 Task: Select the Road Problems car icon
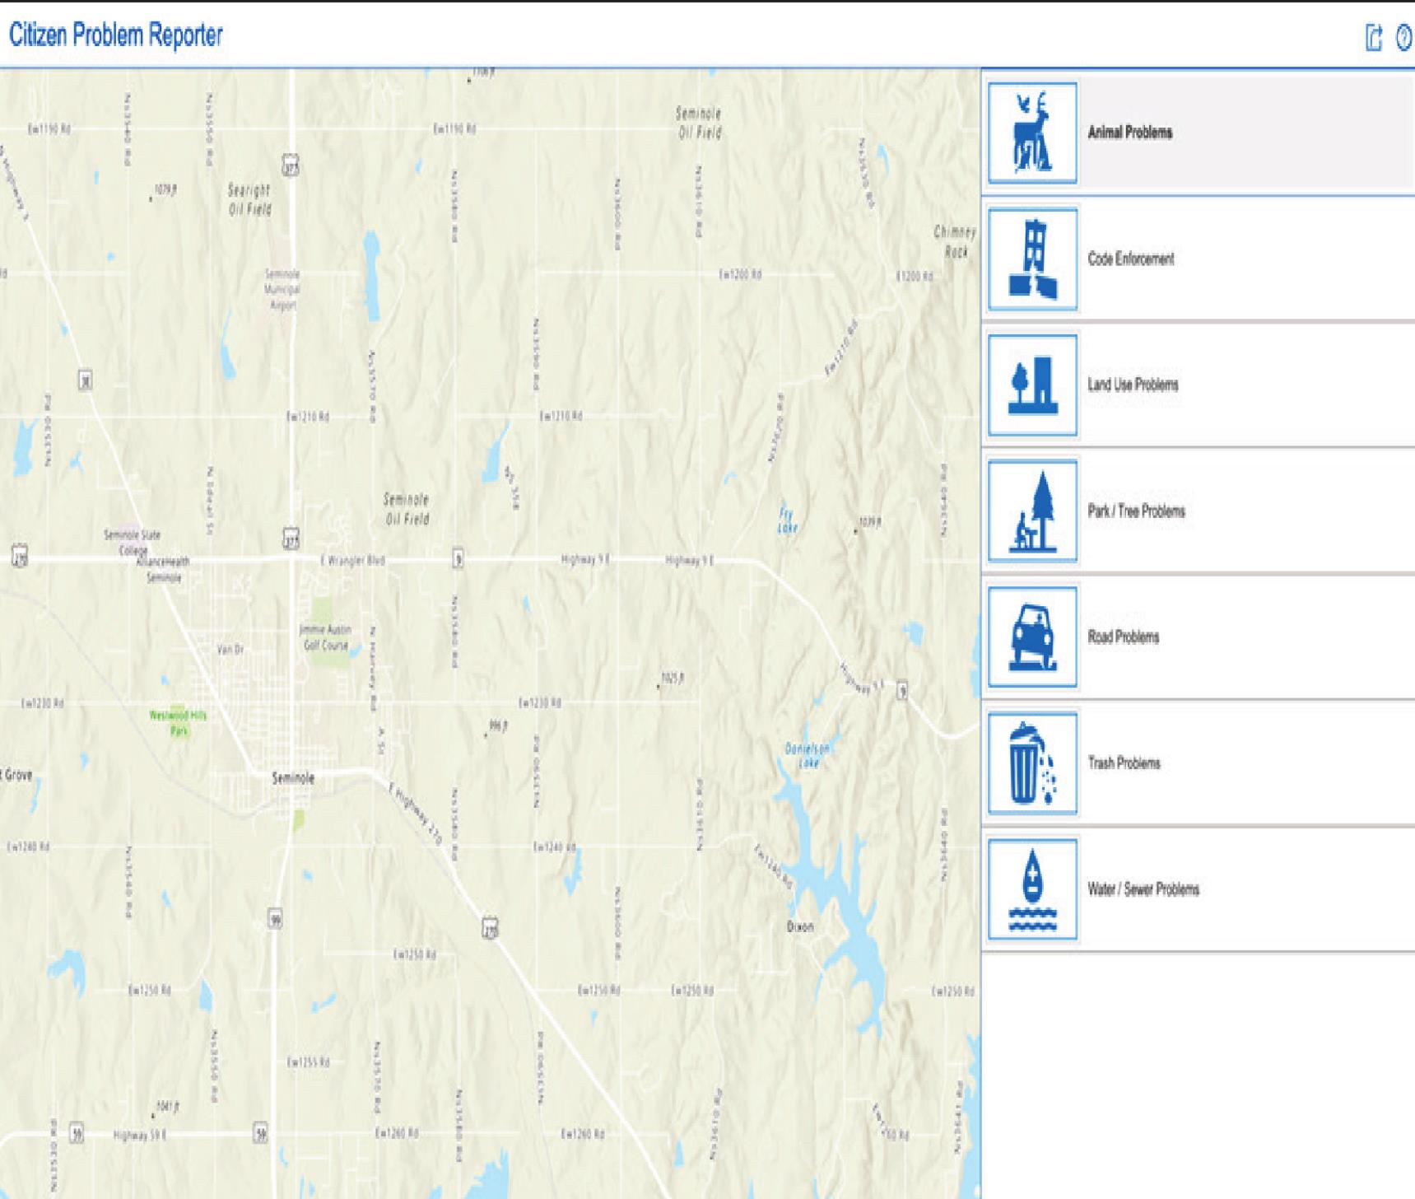(1033, 637)
